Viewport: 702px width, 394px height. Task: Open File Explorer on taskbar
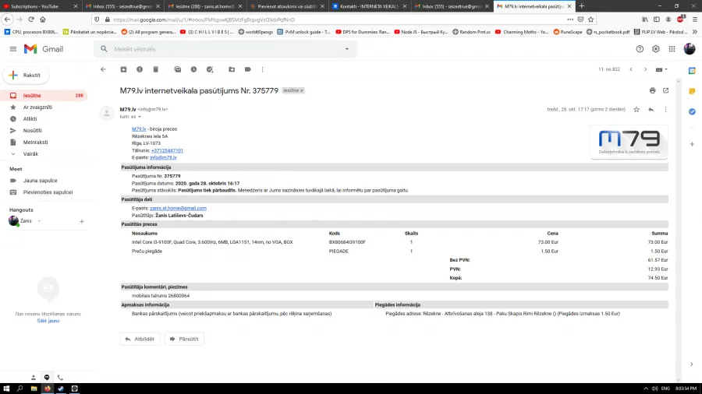34,389
